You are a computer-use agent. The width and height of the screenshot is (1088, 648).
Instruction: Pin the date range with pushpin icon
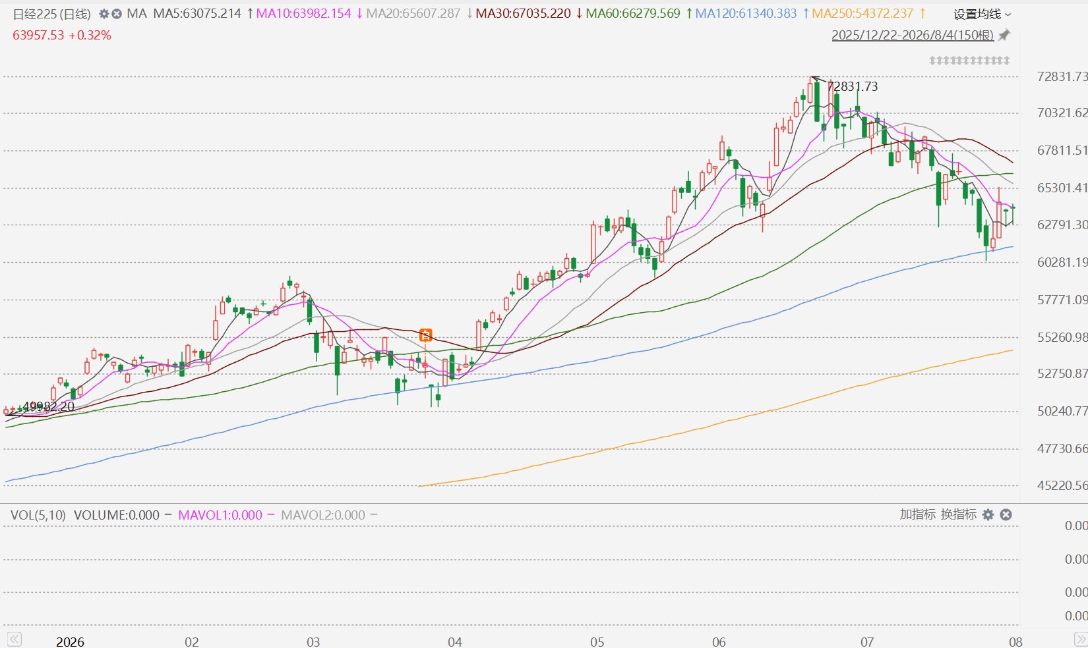[x=1004, y=35]
